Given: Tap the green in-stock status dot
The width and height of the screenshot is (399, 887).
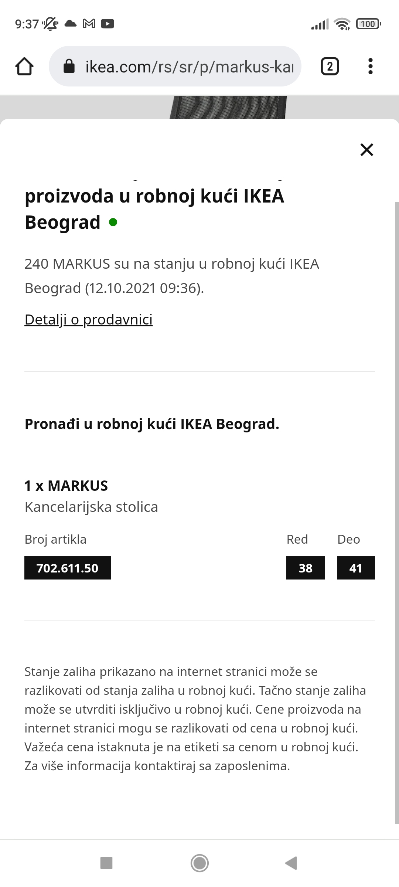Looking at the screenshot, I should pos(113,222).
